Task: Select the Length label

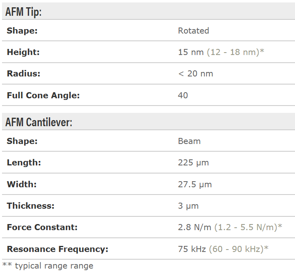Action: point(24,163)
